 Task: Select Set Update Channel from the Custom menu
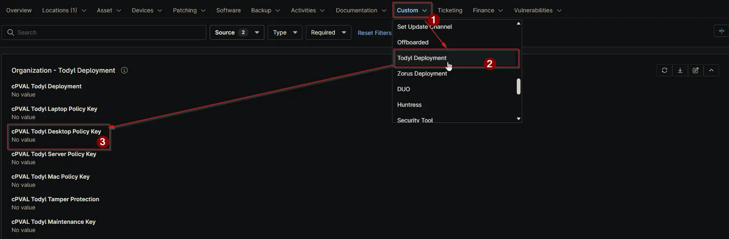[x=454, y=27]
